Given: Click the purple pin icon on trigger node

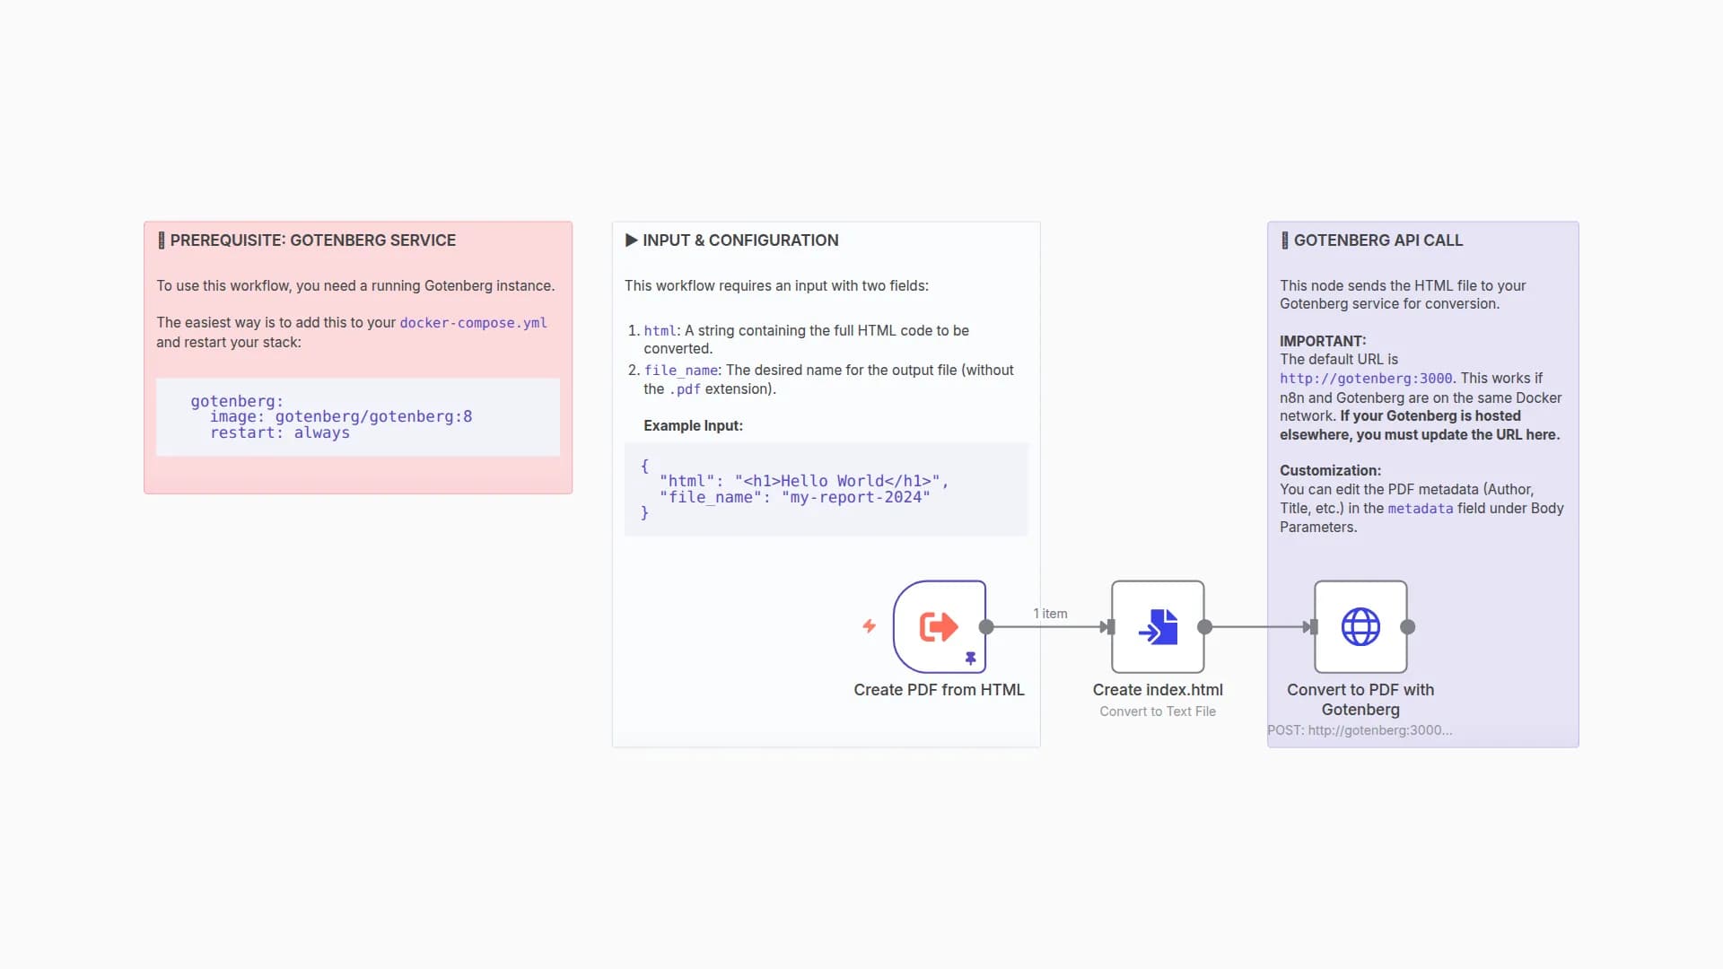Looking at the screenshot, I should (970, 659).
